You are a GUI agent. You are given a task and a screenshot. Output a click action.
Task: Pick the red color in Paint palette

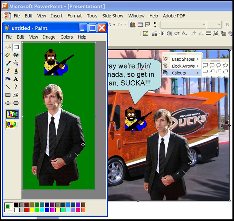click(x=26, y=210)
